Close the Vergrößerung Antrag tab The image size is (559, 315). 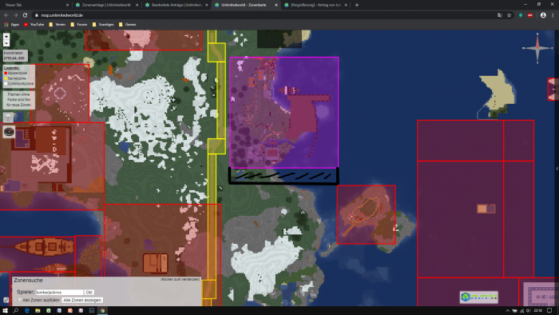(346, 5)
